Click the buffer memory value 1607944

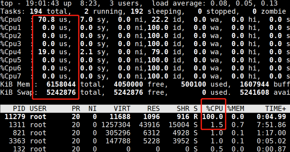(254, 84)
